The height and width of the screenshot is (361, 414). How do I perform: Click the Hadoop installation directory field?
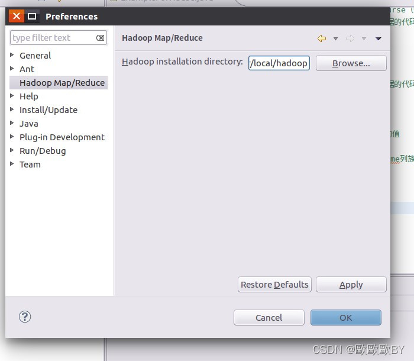279,63
